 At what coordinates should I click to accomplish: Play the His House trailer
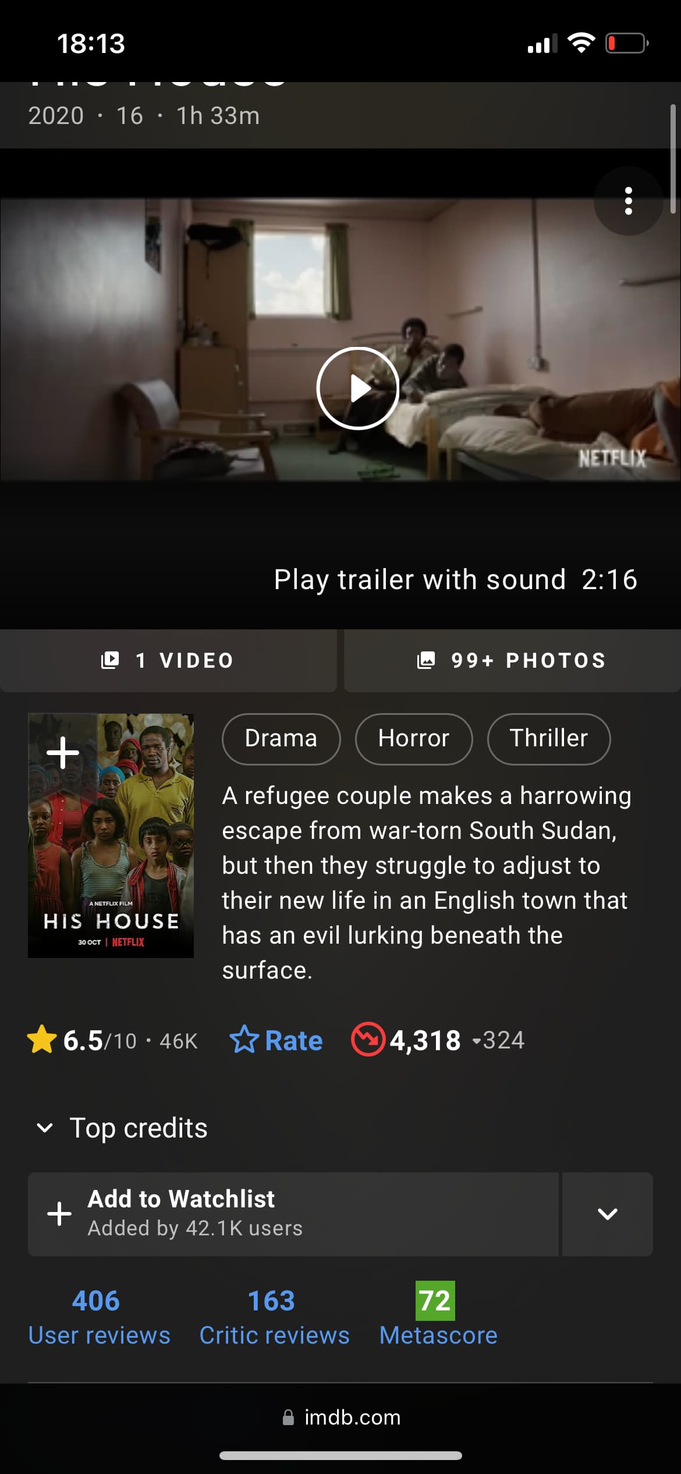[x=357, y=388]
